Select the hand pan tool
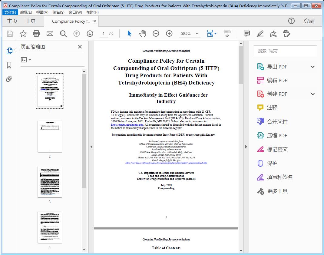Screen dimensions: 324x255 pyautogui.click(x=142, y=34)
